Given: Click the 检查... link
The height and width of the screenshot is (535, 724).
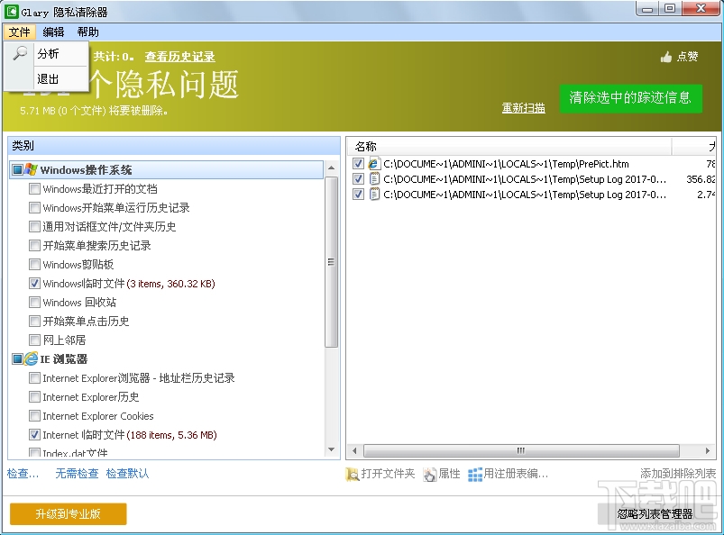Looking at the screenshot, I should [x=23, y=474].
